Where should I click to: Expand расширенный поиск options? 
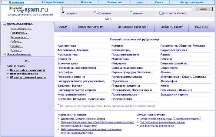pyautogui.click(x=175, y=13)
